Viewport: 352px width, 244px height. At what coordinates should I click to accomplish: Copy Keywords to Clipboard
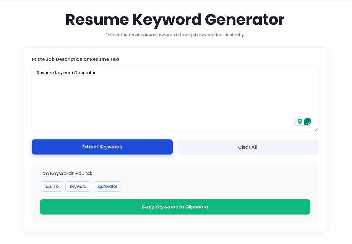pyautogui.click(x=175, y=207)
